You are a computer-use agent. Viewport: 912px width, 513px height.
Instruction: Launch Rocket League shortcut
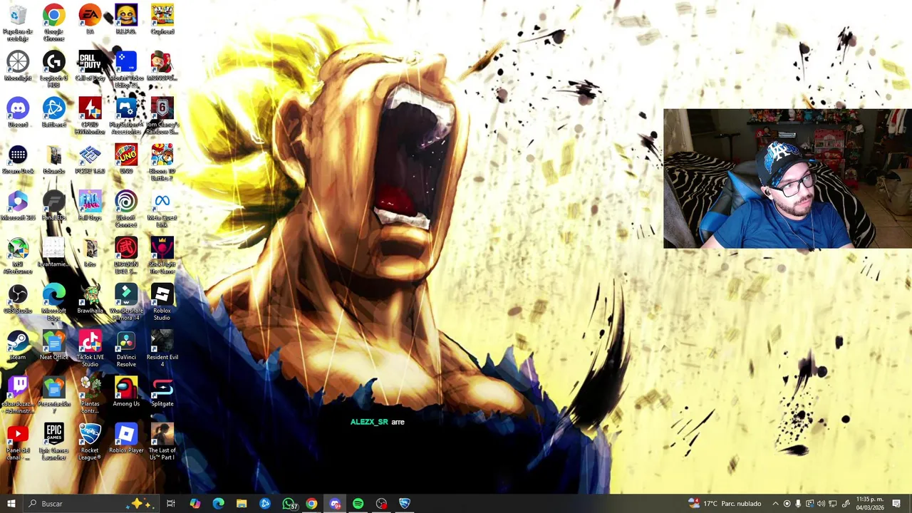click(90, 442)
